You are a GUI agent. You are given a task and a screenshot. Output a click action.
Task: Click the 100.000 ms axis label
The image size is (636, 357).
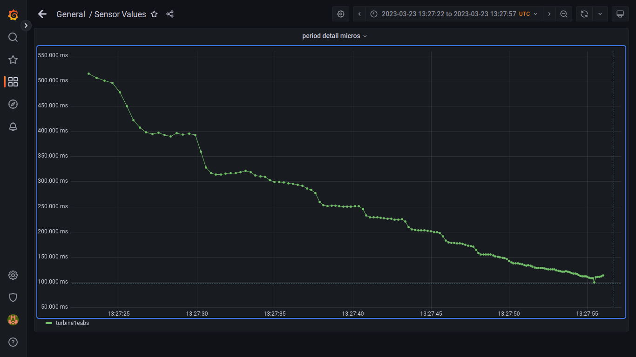click(x=53, y=282)
